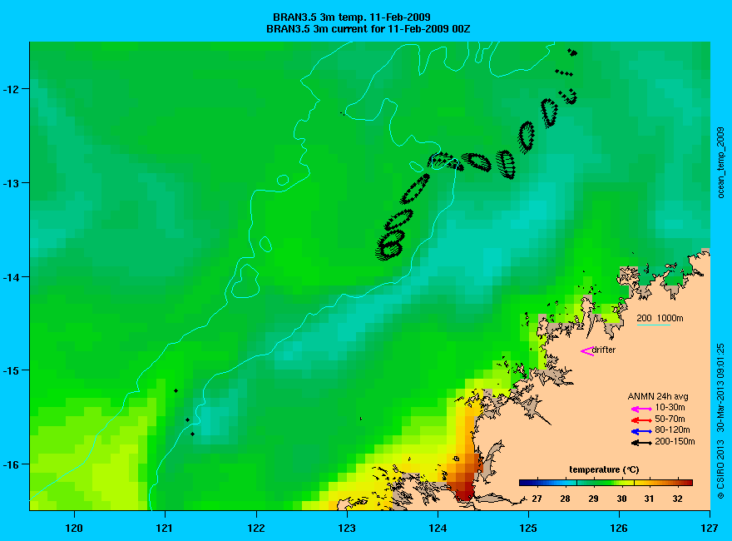
Task: Click the title 'BRAN3.5 3m temp. 11-Feb-2009'
Action: (352, 17)
